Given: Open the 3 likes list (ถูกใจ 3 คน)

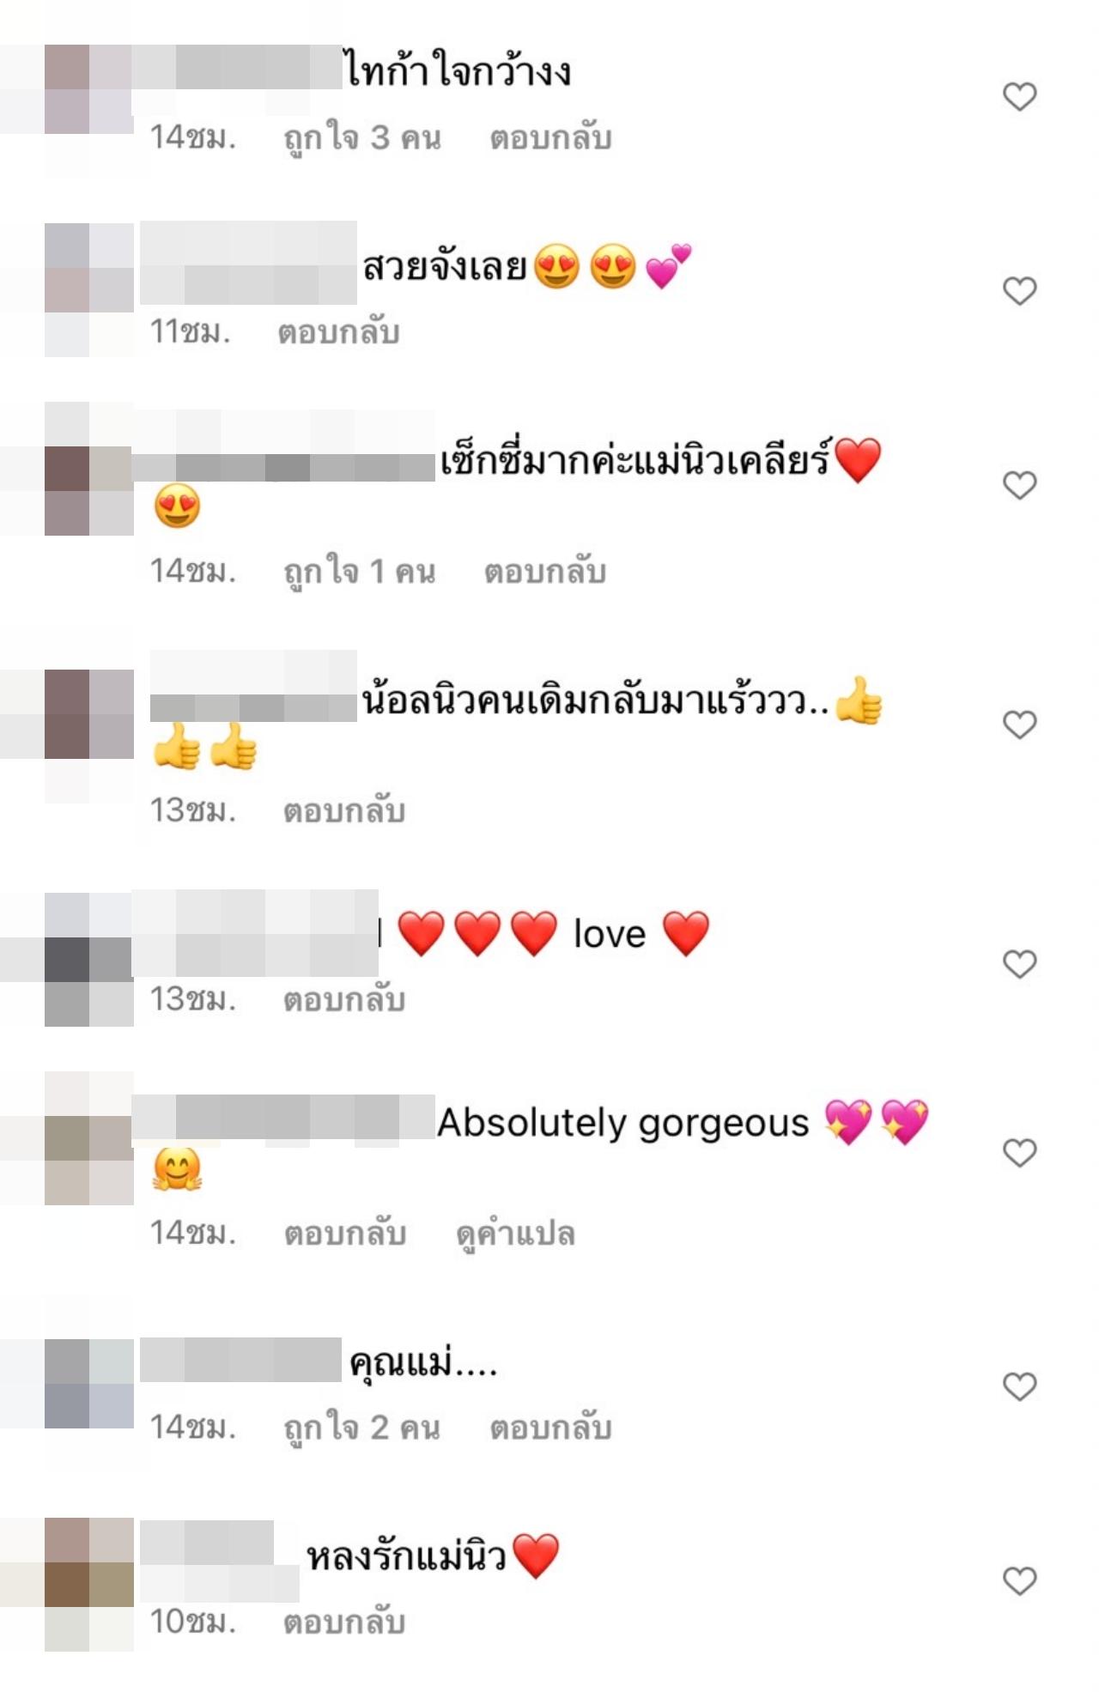Looking at the screenshot, I should click(362, 137).
